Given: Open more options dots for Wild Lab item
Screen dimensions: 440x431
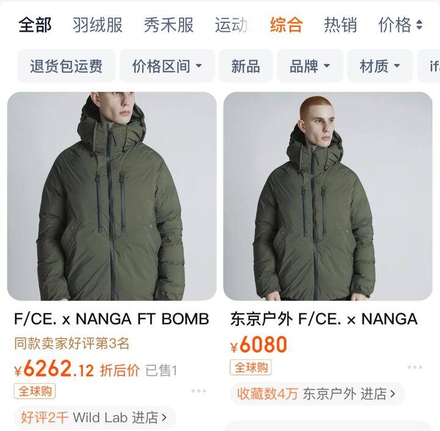Looking at the screenshot, I should click(x=199, y=391).
